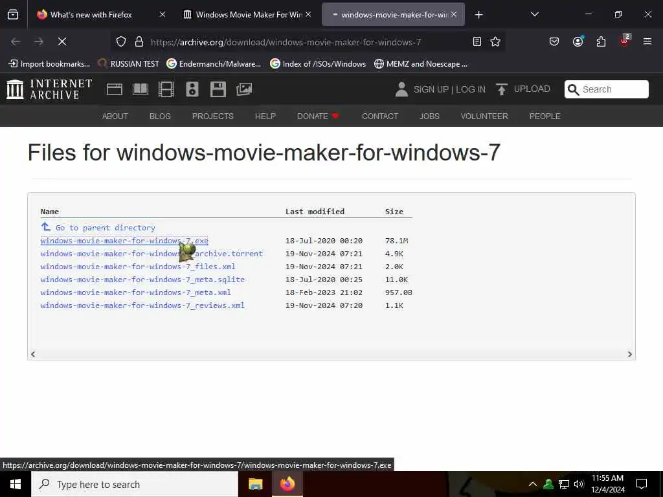Screen dimensions: 663x497
Task: Open the MEMZ and Noescape bookmark
Action: pyautogui.click(x=421, y=64)
